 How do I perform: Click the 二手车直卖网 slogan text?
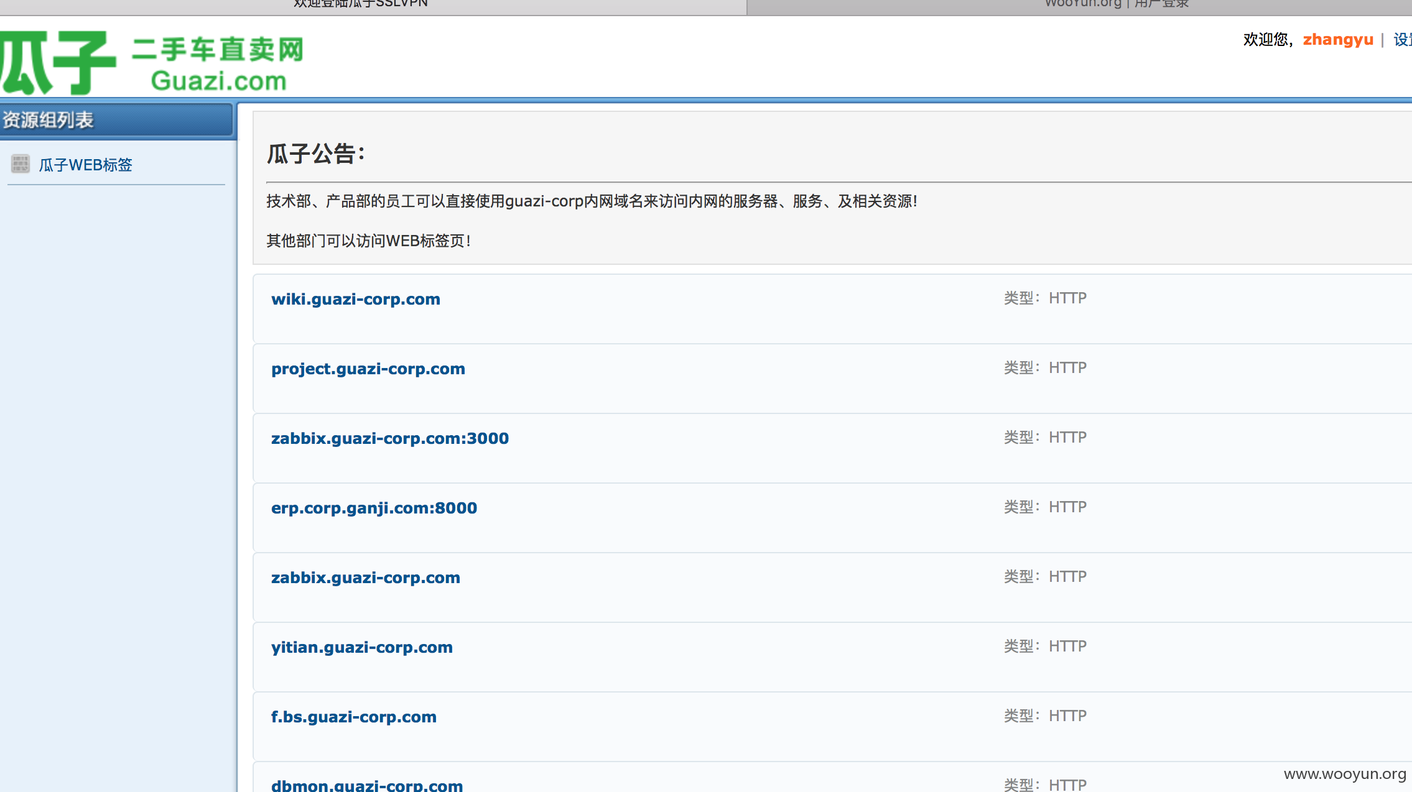pos(218,49)
